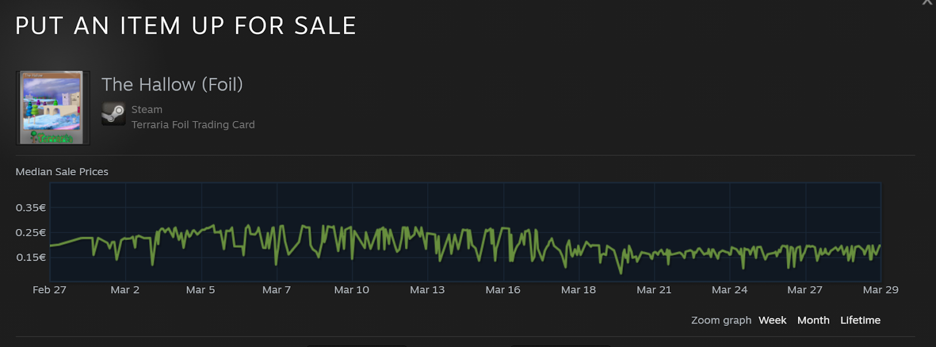The image size is (936, 347).
Task: Click the Mar 29 date label
Action: click(x=881, y=290)
